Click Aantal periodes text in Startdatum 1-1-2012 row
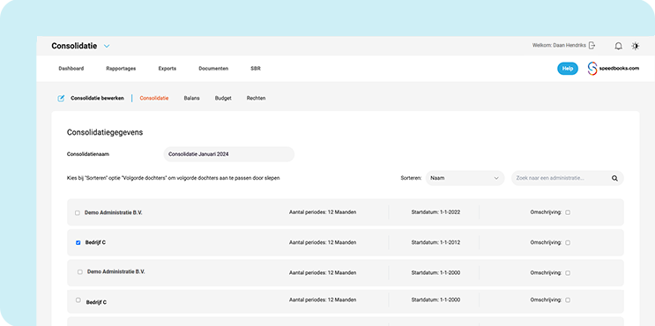 (x=323, y=242)
